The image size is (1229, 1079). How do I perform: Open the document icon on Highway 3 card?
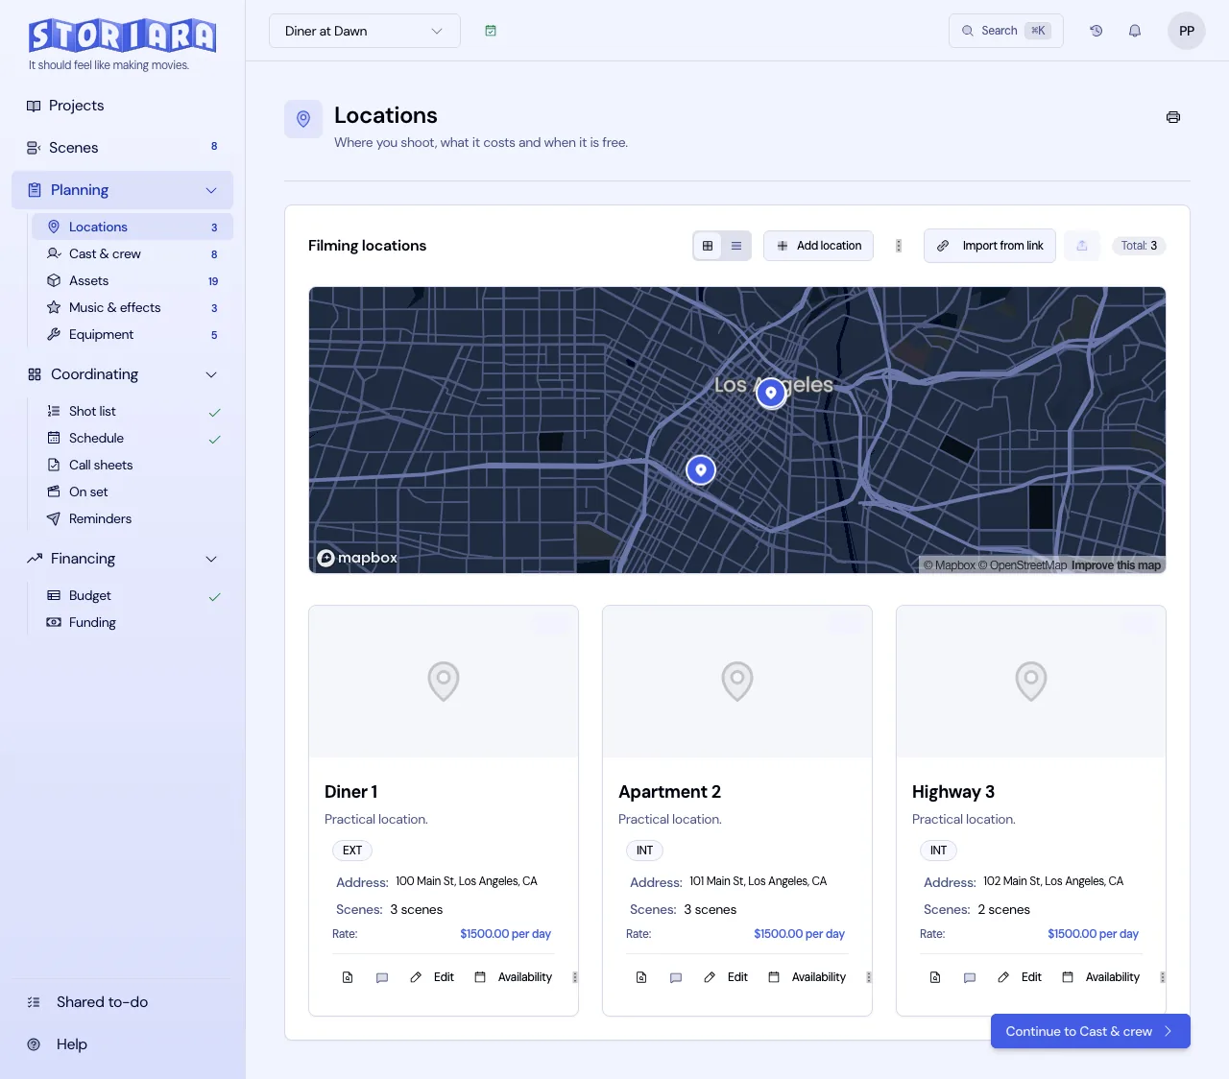935,977
